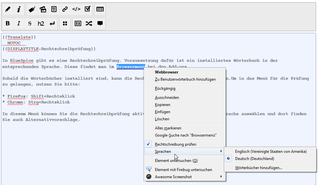Insert an image via pictures icon
Screen dimensions: 320x185
pos(43,9)
